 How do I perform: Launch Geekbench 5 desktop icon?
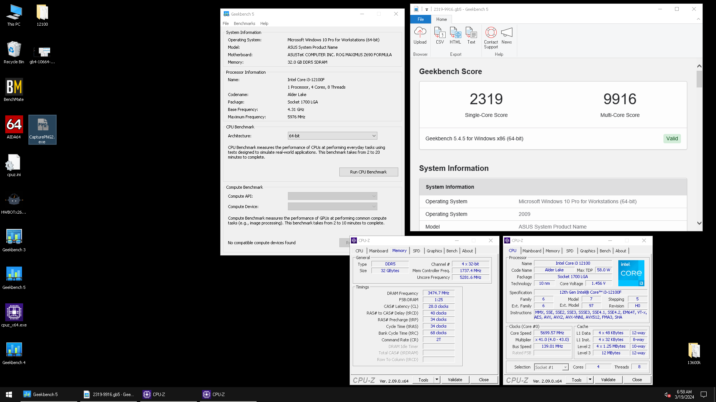coord(14,278)
